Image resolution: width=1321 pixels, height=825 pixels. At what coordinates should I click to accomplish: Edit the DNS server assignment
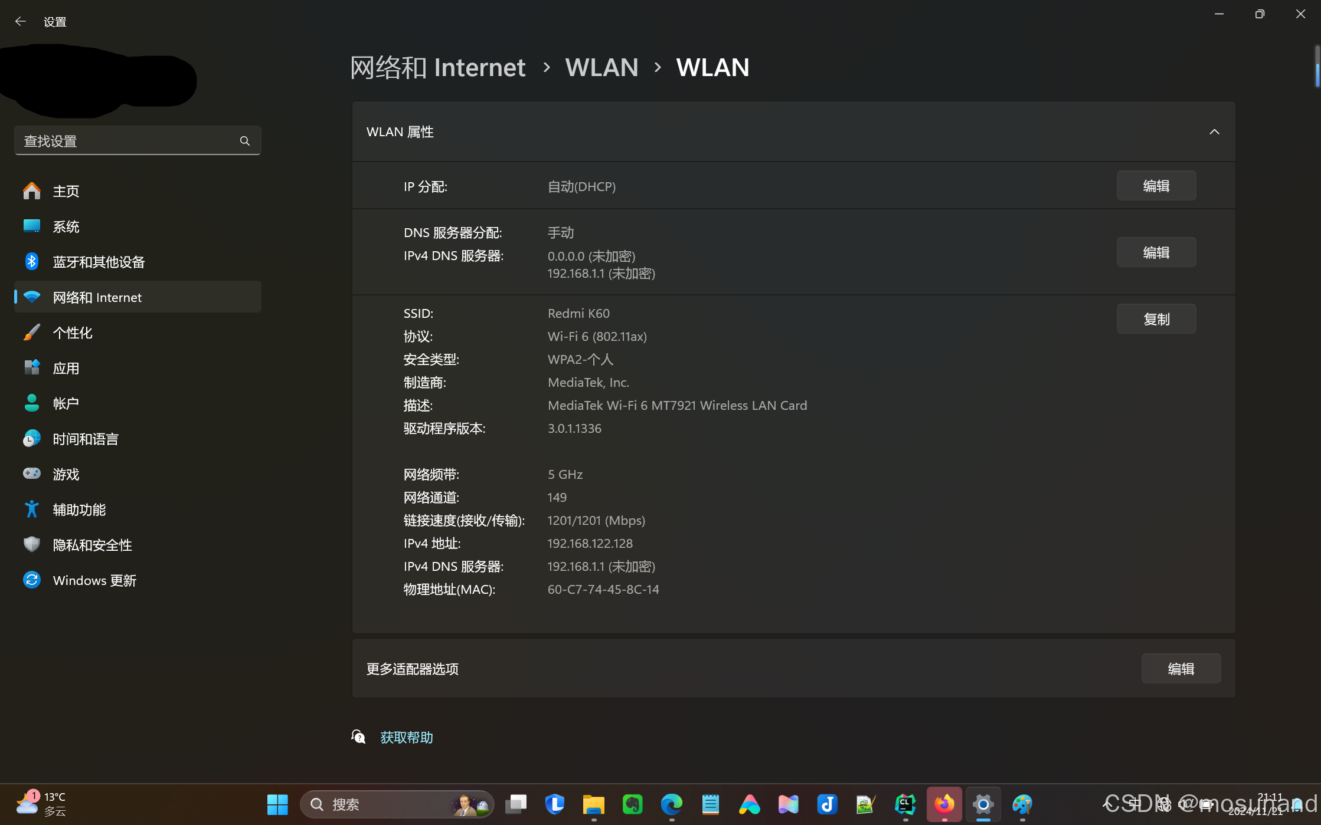tap(1156, 252)
